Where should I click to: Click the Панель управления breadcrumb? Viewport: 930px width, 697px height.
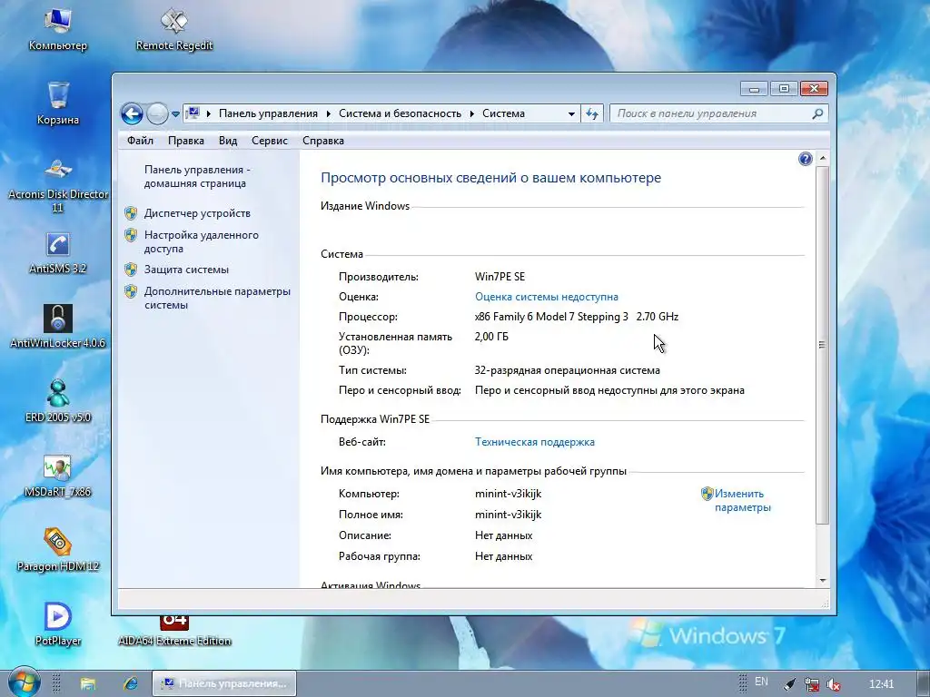268,113
